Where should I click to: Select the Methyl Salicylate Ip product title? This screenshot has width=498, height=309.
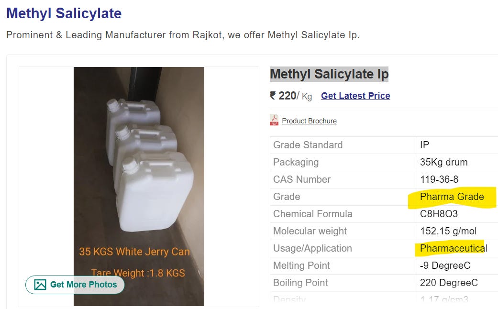(x=329, y=74)
